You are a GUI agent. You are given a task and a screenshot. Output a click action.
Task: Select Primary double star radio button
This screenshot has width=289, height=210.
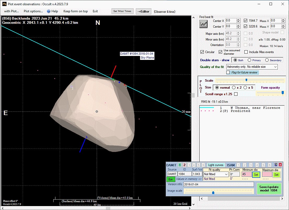tap(250, 60)
